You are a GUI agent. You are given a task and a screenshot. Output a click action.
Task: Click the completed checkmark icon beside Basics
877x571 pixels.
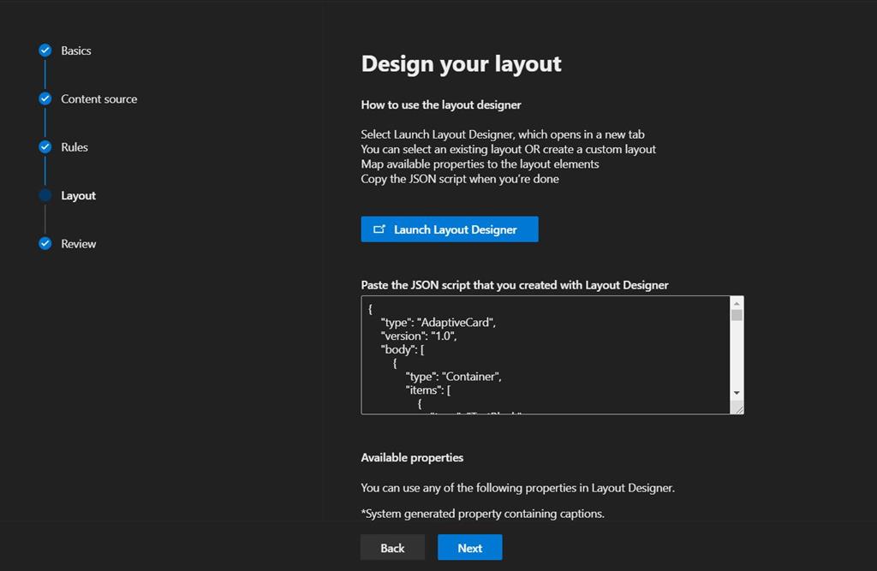click(x=45, y=51)
